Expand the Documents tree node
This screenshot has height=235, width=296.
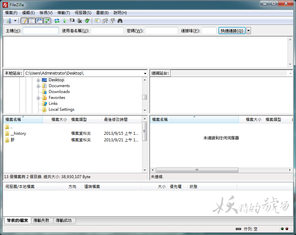click(x=38, y=86)
